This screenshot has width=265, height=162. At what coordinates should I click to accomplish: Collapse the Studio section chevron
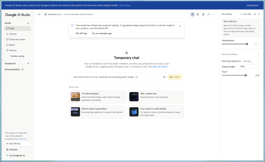(x=28, y=23)
